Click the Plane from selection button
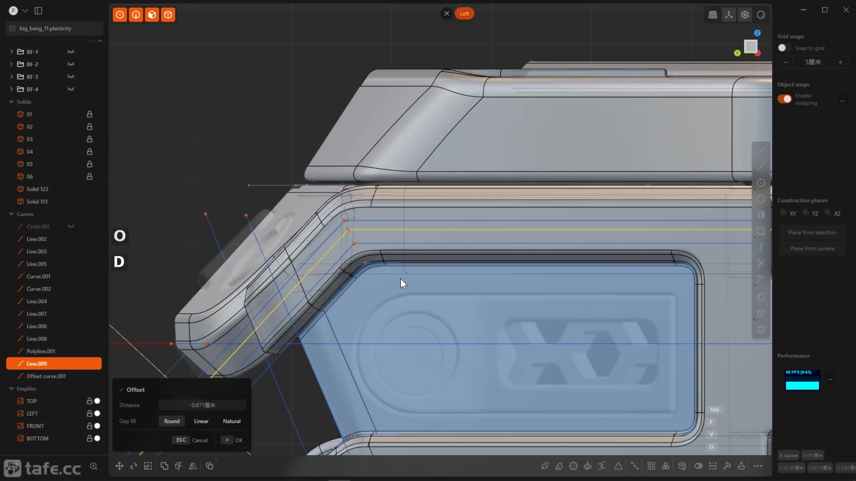This screenshot has width=856, height=481. point(812,232)
